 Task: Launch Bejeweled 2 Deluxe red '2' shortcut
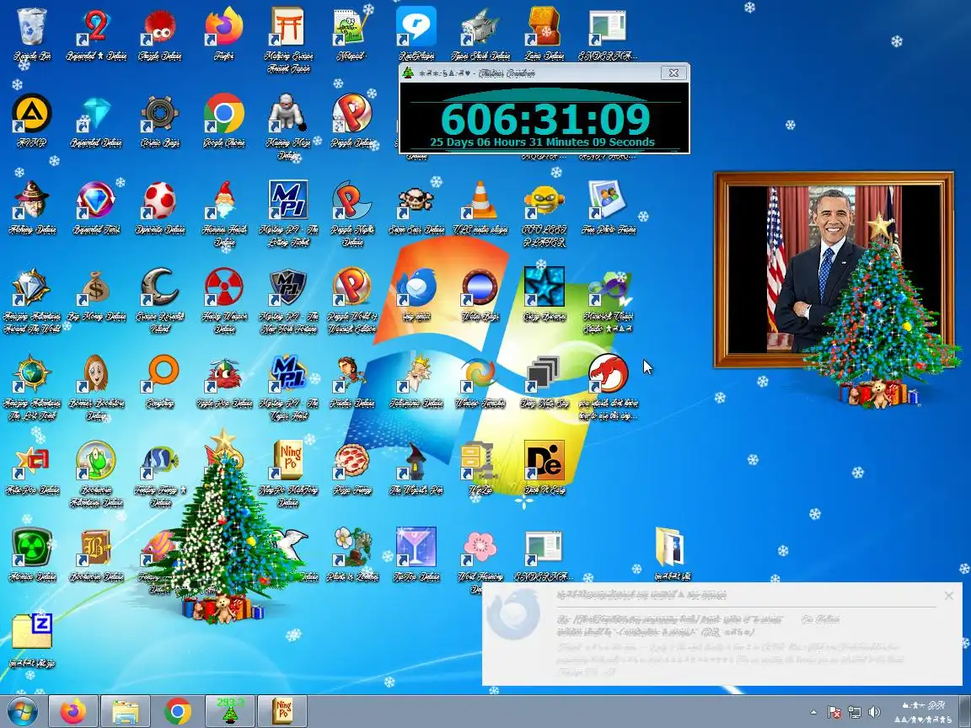click(96, 27)
